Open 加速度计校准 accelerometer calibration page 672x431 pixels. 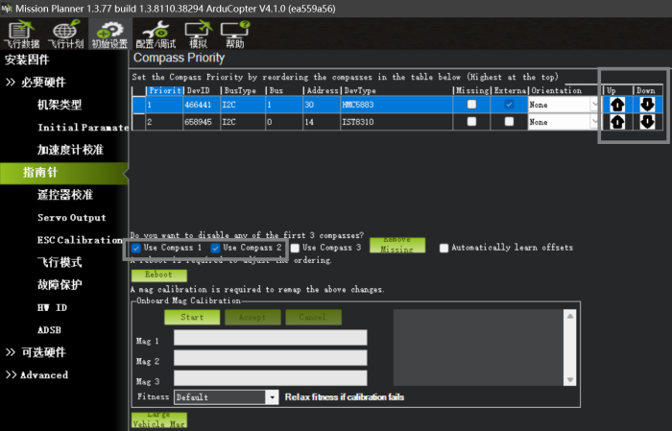click(x=70, y=150)
